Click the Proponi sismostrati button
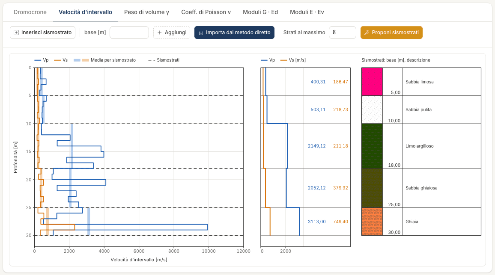Screen dimensions: 495x275 pyautogui.click(x=391, y=33)
